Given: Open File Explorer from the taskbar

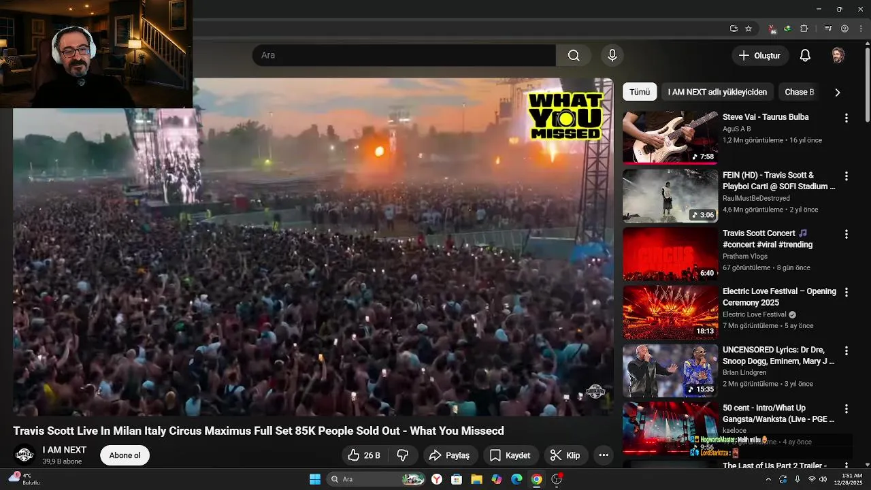Looking at the screenshot, I should coord(476,479).
